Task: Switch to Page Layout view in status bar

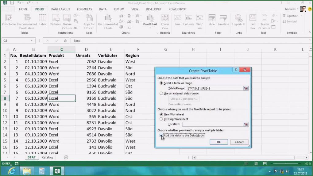Action: coord(256,163)
